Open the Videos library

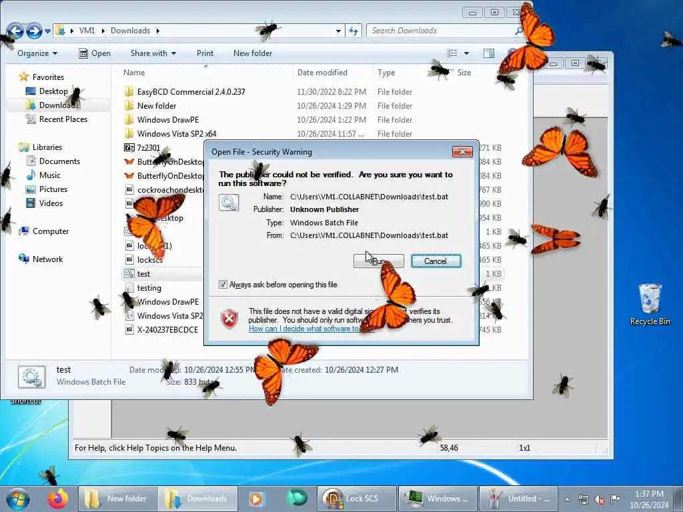pos(51,203)
